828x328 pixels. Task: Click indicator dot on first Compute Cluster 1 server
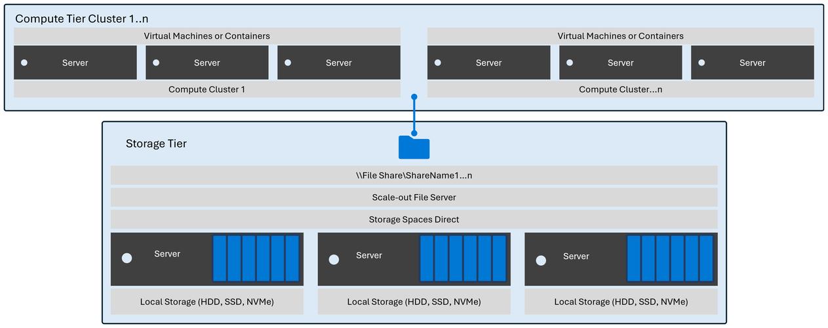pos(24,63)
